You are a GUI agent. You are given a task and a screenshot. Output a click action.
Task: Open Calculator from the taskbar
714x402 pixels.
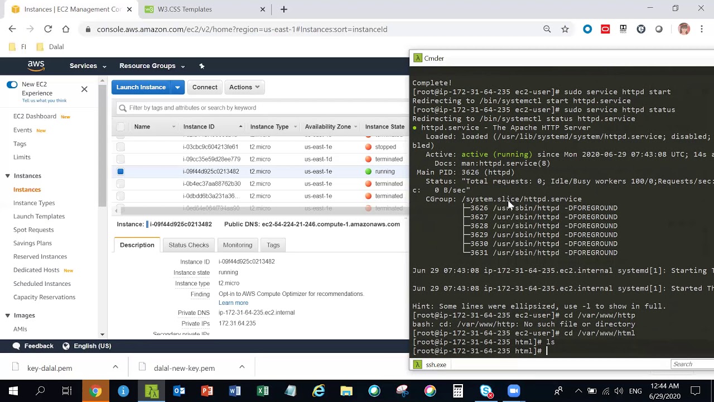tap(458, 391)
